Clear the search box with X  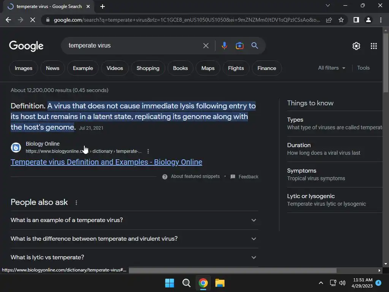tap(206, 46)
